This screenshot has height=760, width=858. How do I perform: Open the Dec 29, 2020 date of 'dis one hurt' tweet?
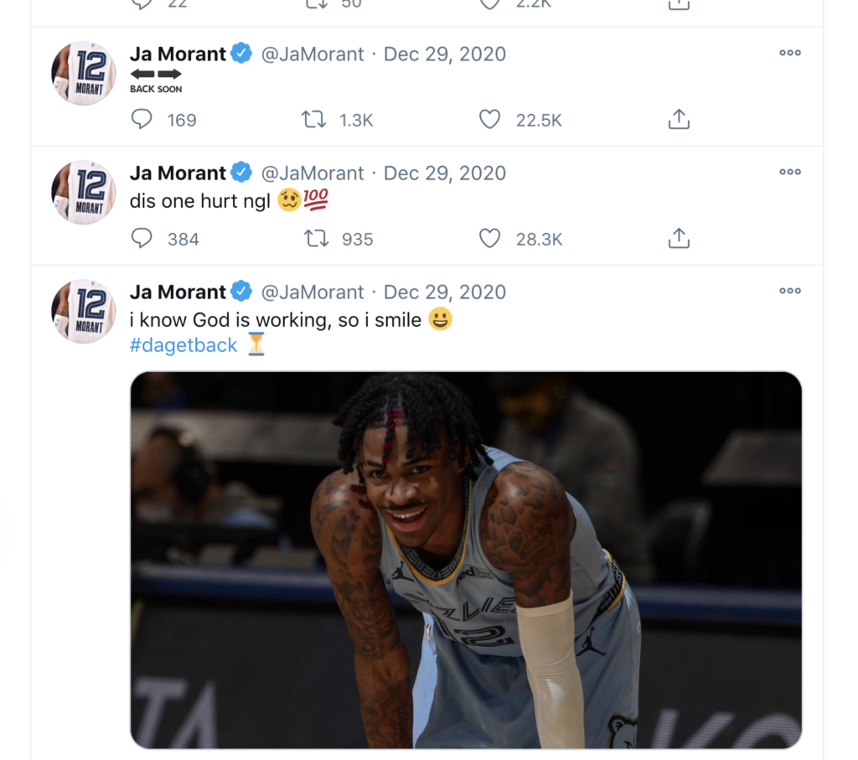click(444, 173)
